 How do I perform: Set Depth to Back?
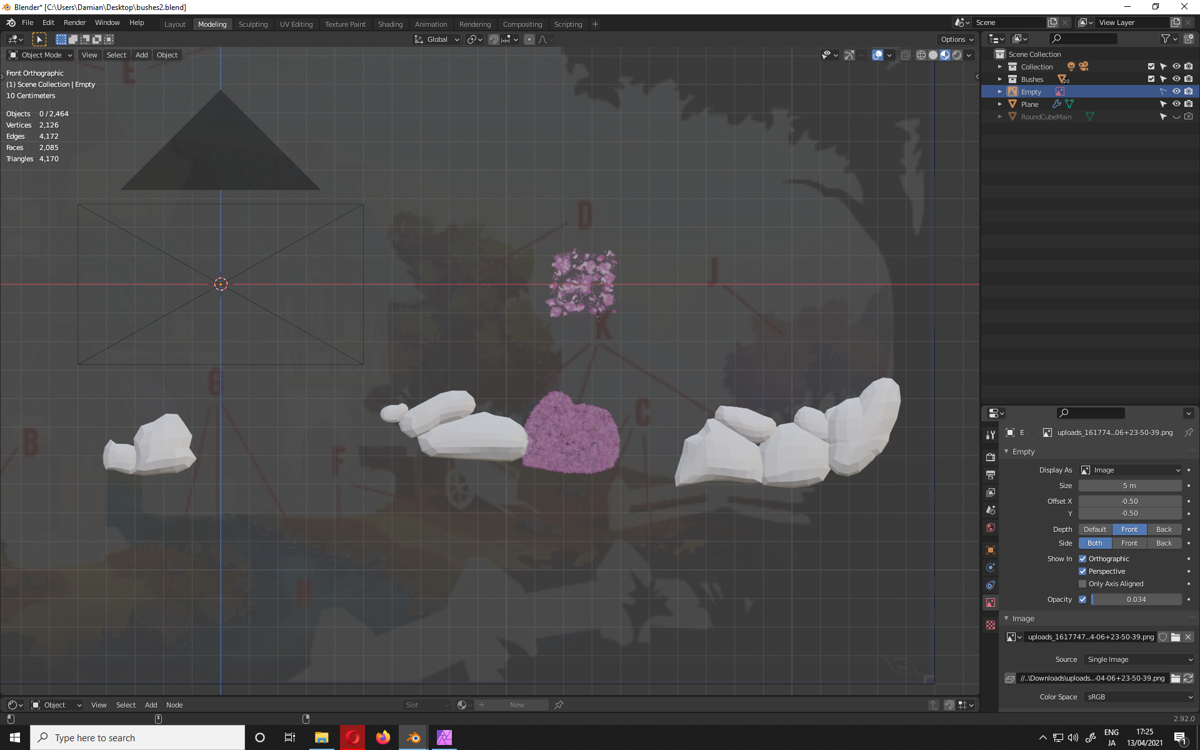[x=1164, y=529]
